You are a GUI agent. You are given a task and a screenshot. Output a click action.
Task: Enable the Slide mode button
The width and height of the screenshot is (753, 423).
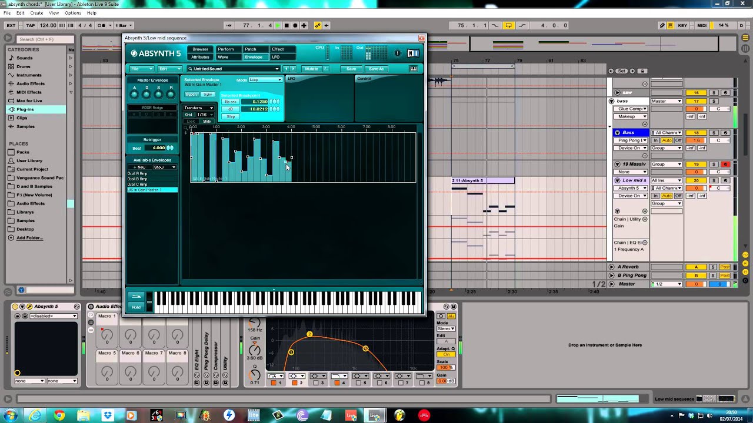click(x=207, y=121)
